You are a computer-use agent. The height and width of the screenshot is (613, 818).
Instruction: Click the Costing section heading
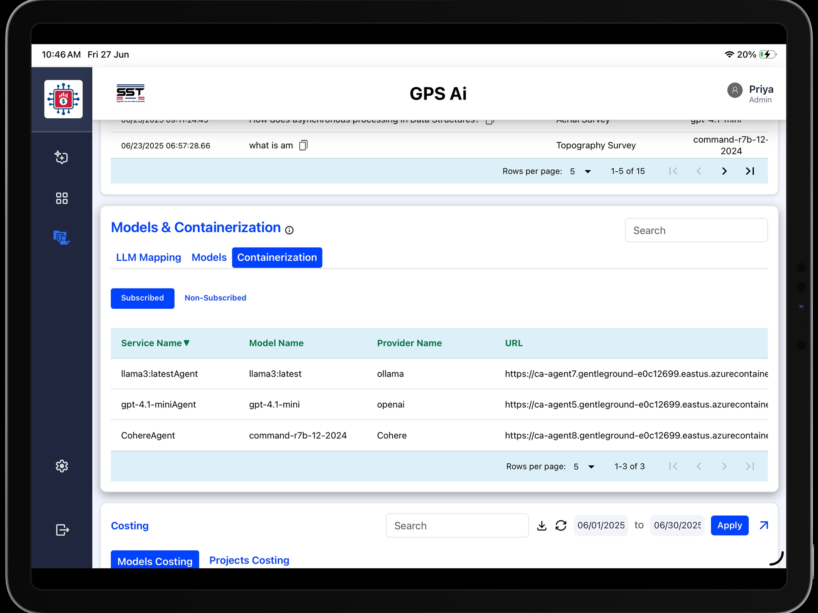pyautogui.click(x=130, y=525)
